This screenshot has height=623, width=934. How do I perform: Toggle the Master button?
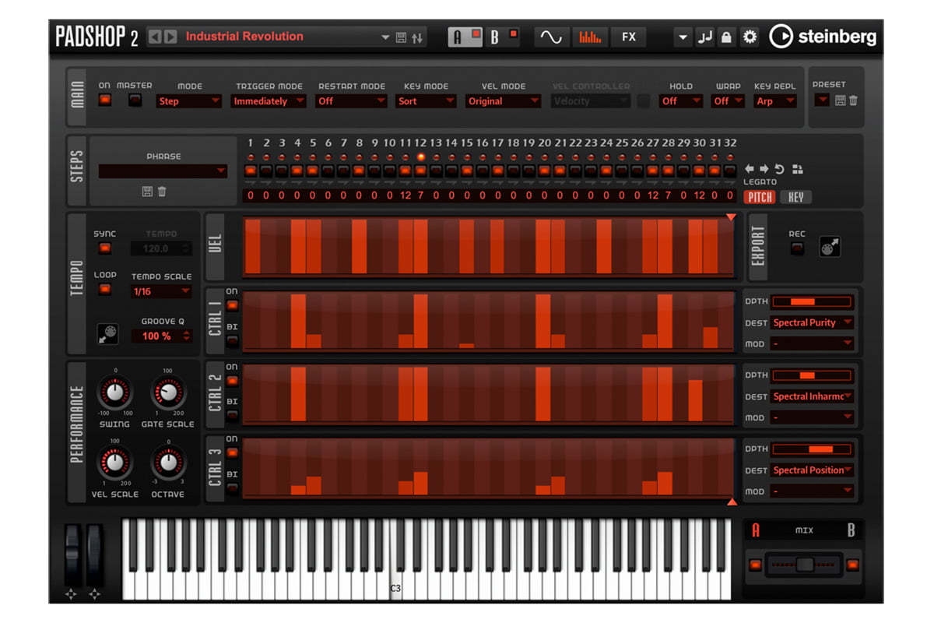pos(135,100)
